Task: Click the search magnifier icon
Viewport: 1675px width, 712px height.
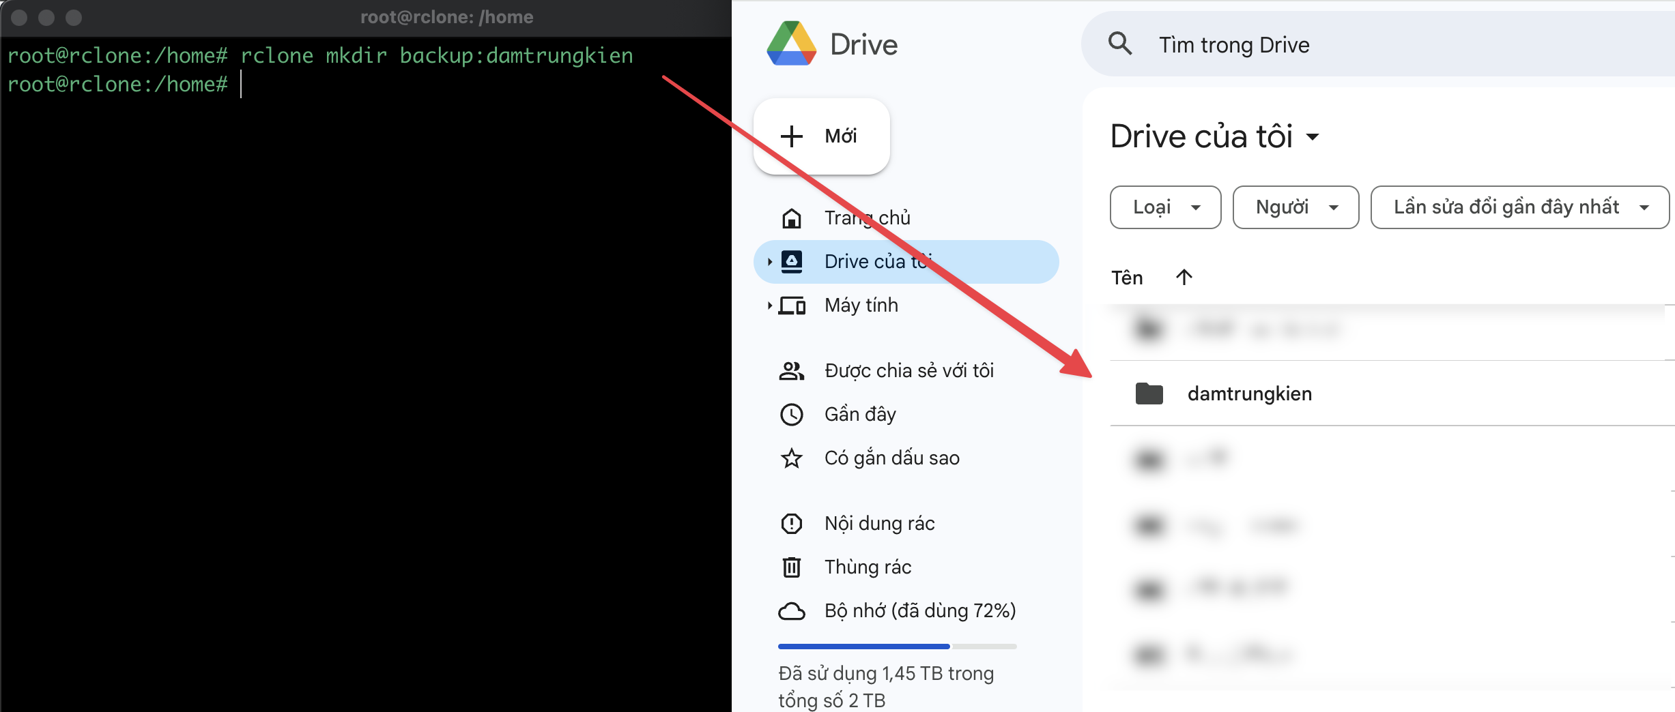Action: coord(1120,44)
